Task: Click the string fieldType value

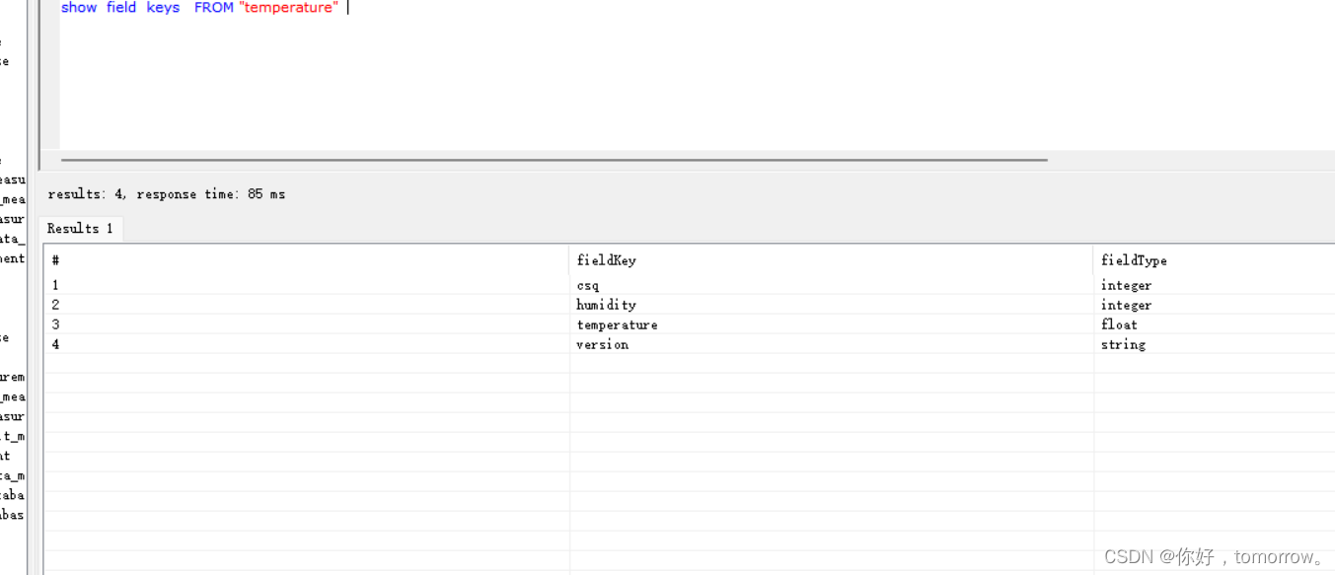Action: tap(1121, 344)
